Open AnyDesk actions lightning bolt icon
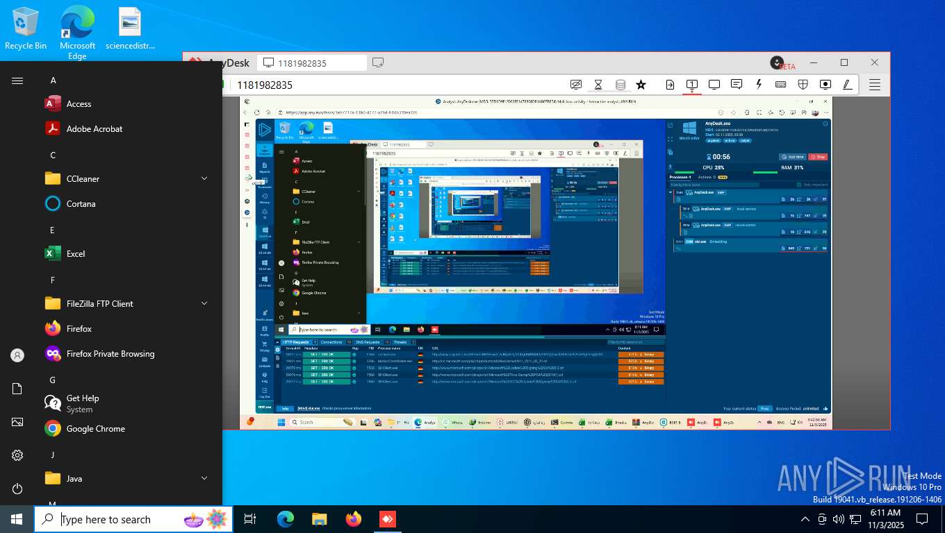 tap(759, 85)
